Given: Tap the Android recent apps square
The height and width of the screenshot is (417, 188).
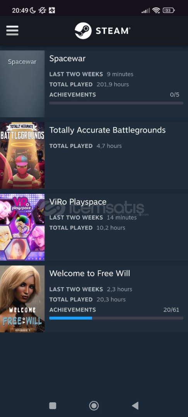Looking at the screenshot, I should coord(53,405).
